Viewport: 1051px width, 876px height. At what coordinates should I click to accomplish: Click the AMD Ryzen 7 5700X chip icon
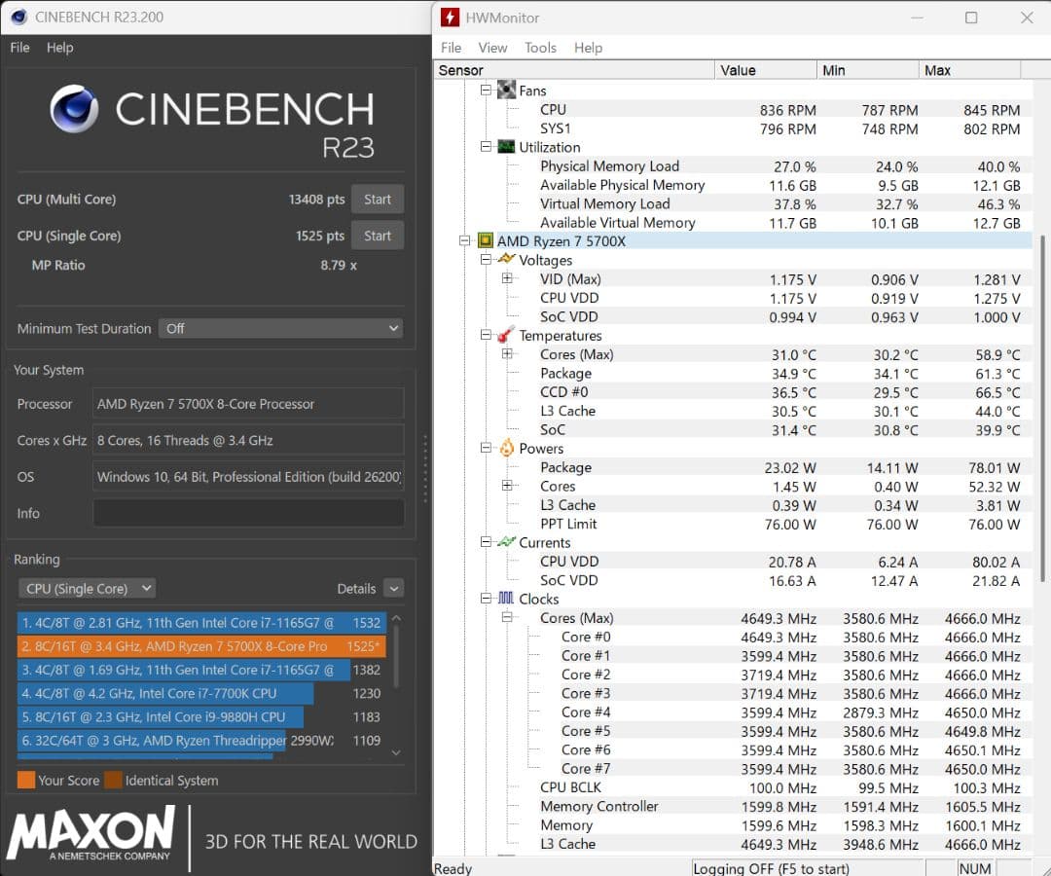point(486,240)
